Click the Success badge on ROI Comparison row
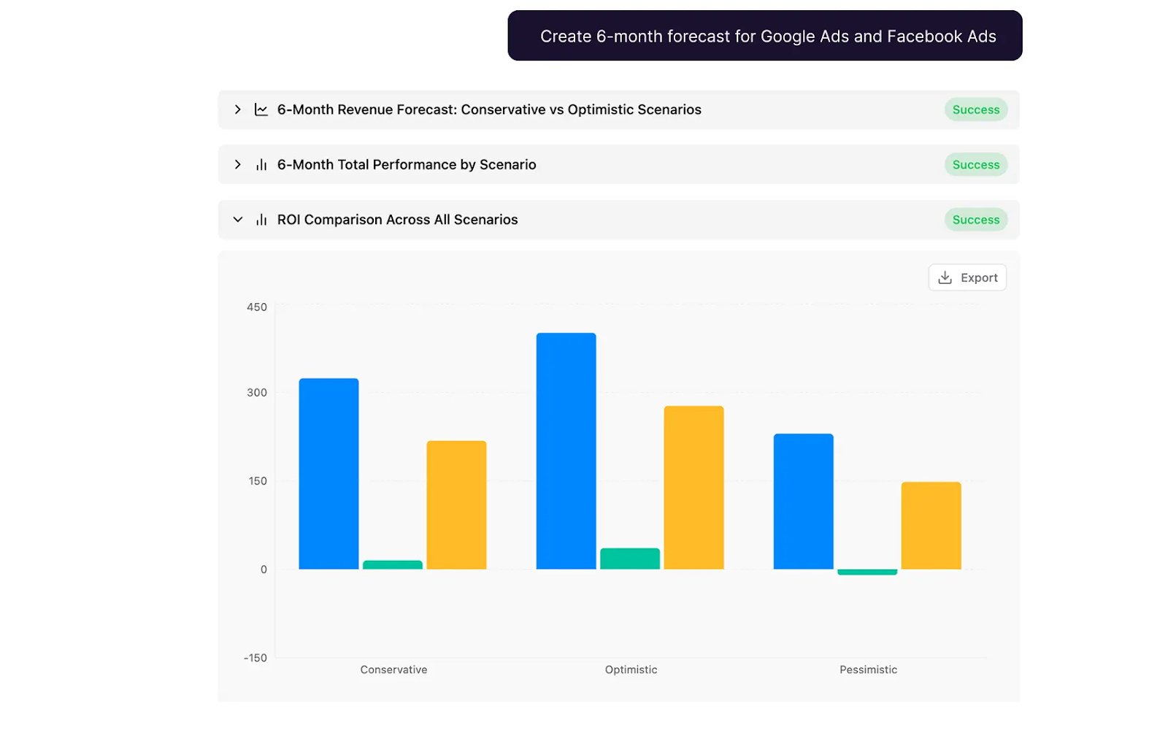Viewport: 1168px width, 733px height. pos(976,220)
